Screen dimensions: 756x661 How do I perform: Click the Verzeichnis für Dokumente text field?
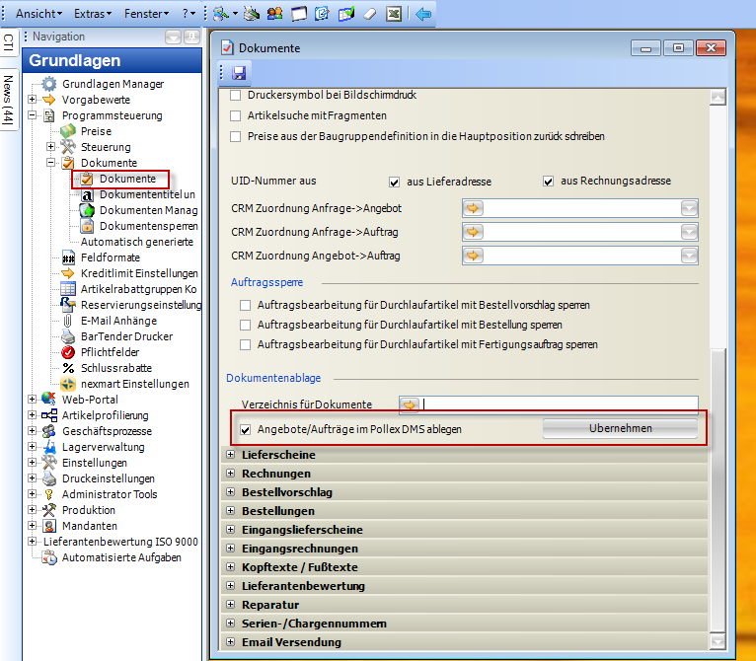[x=560, y=404]
